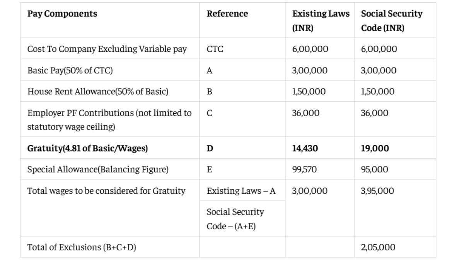
Task: Click the total wages value 3,95,000
Action: click(x=377, y=191)
